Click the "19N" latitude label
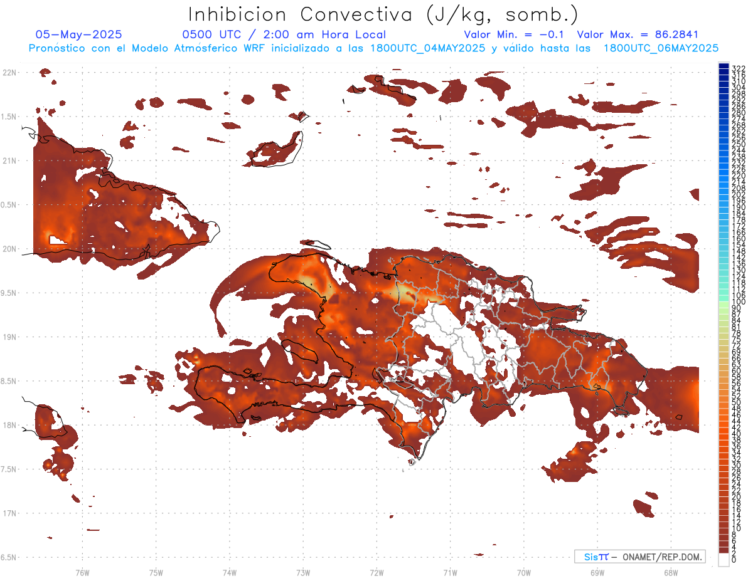 (x=9, y=337)
